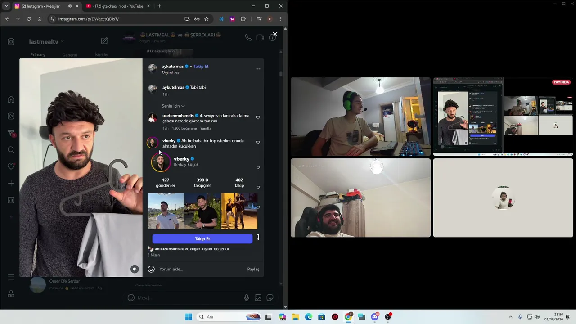Open the emoji picker for comments
The image size is (576, 324).
tap(151, 269)
